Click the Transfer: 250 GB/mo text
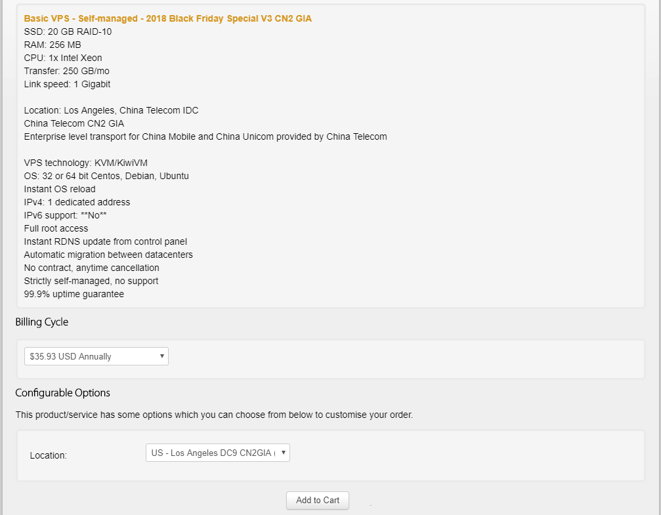This screenshot has height=515, width=661. (x=66, y=71)
